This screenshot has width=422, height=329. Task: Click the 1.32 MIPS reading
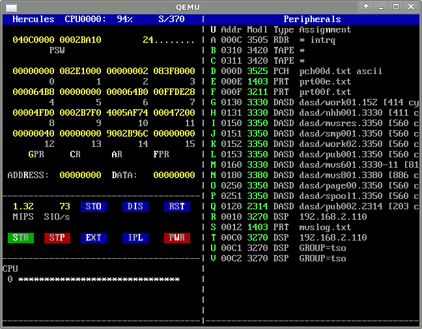pos(23,206)
